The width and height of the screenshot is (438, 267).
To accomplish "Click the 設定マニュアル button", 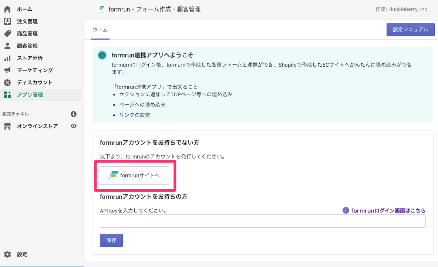I will (x=410, y=30).
